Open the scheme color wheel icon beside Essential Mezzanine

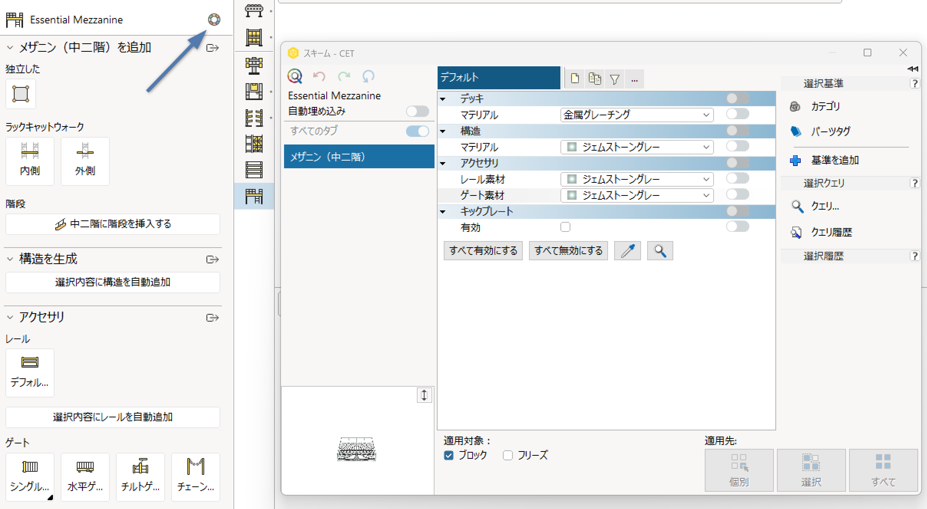point(214,19)
